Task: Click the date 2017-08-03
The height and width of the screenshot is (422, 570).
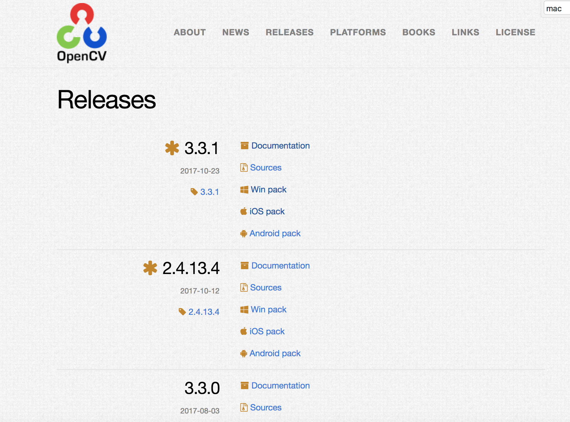Action: coord(200,411)
